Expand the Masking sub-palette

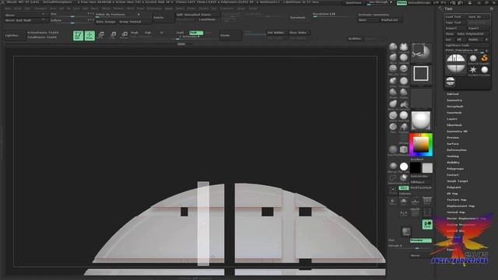pos(453,156)
